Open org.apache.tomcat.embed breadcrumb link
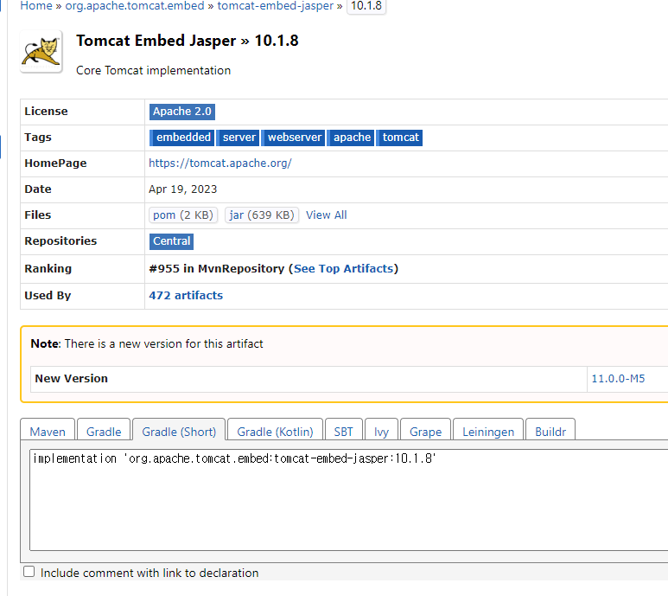This screenshot has height=596, width=668. tap(135, 6)
